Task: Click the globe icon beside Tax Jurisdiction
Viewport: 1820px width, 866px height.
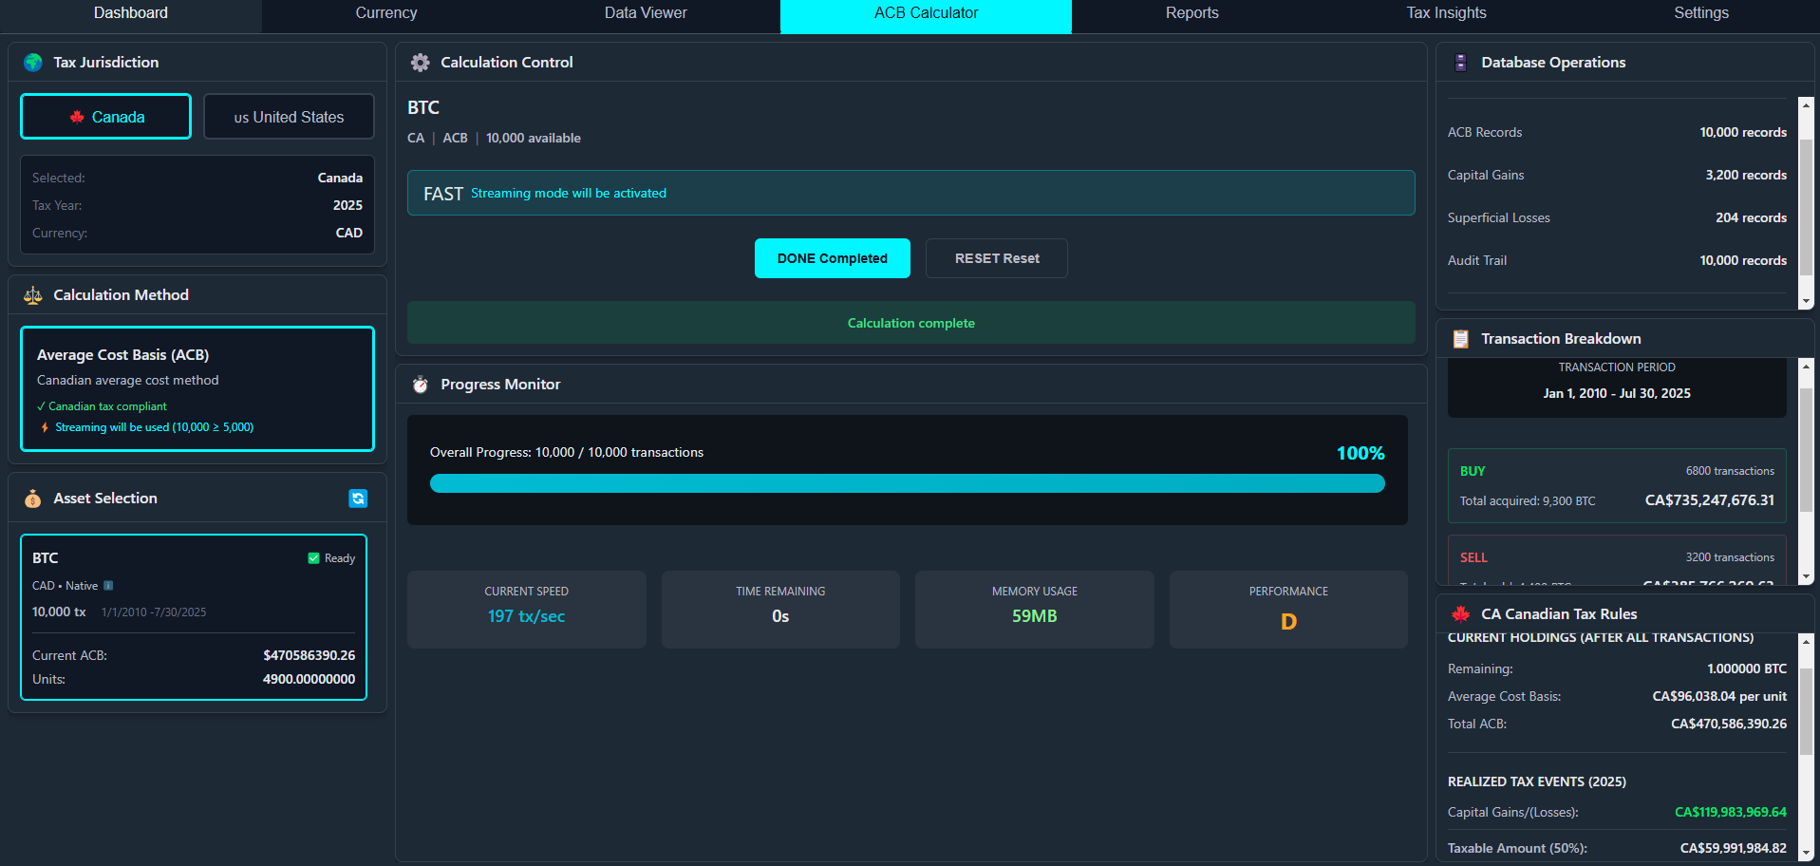Action: [33, 62]
